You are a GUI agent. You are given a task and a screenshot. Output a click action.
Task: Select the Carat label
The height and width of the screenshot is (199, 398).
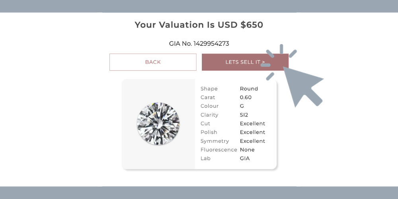click(208, 97)
